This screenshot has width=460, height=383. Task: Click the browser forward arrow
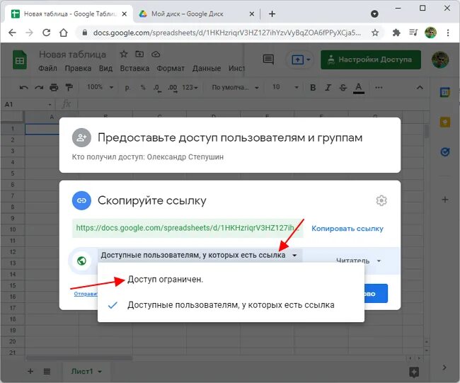point(29,33)
